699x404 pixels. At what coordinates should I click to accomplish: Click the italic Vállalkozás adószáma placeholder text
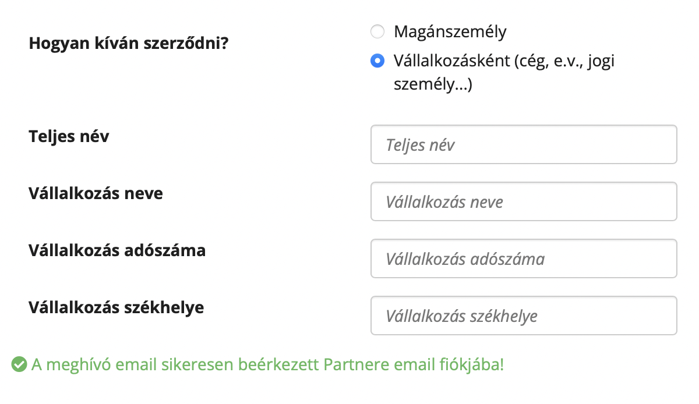(x=465, y=259)
